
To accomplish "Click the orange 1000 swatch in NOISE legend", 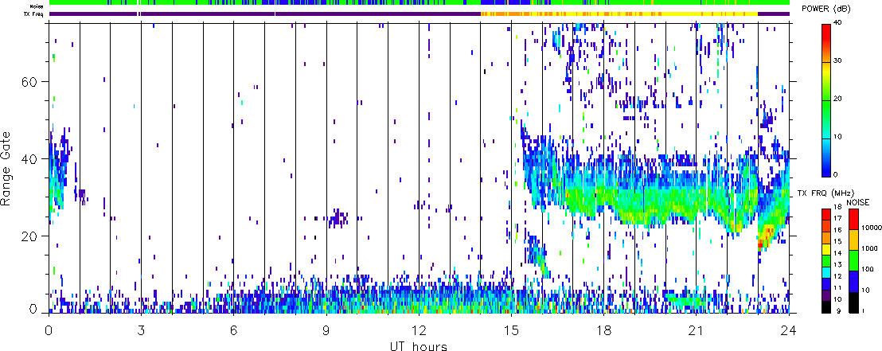I will (853, 239).
